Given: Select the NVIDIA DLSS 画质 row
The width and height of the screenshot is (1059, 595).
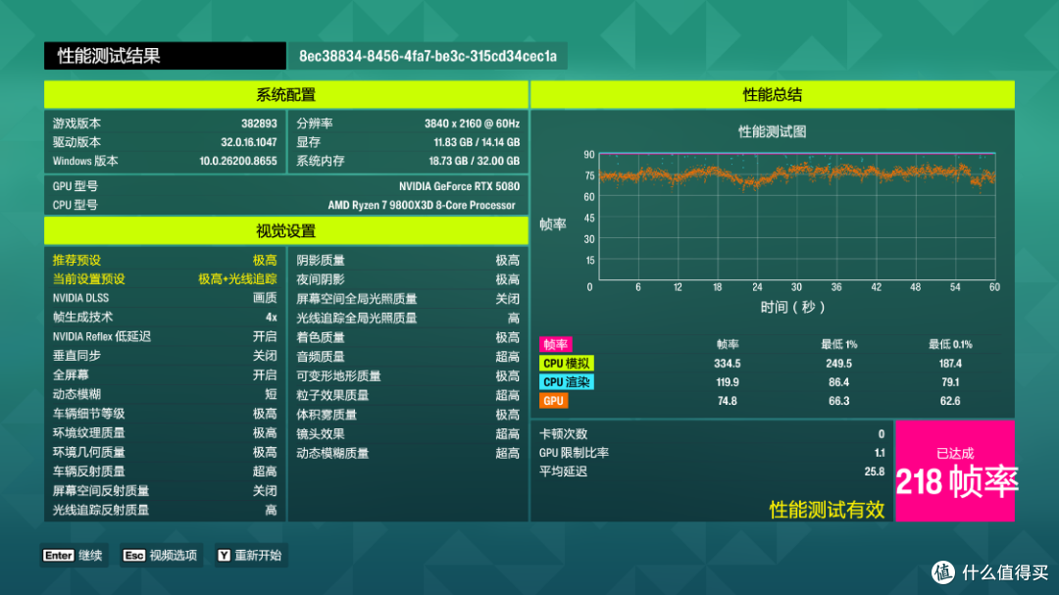Looking at the screenshot, I should coord(165,298).
